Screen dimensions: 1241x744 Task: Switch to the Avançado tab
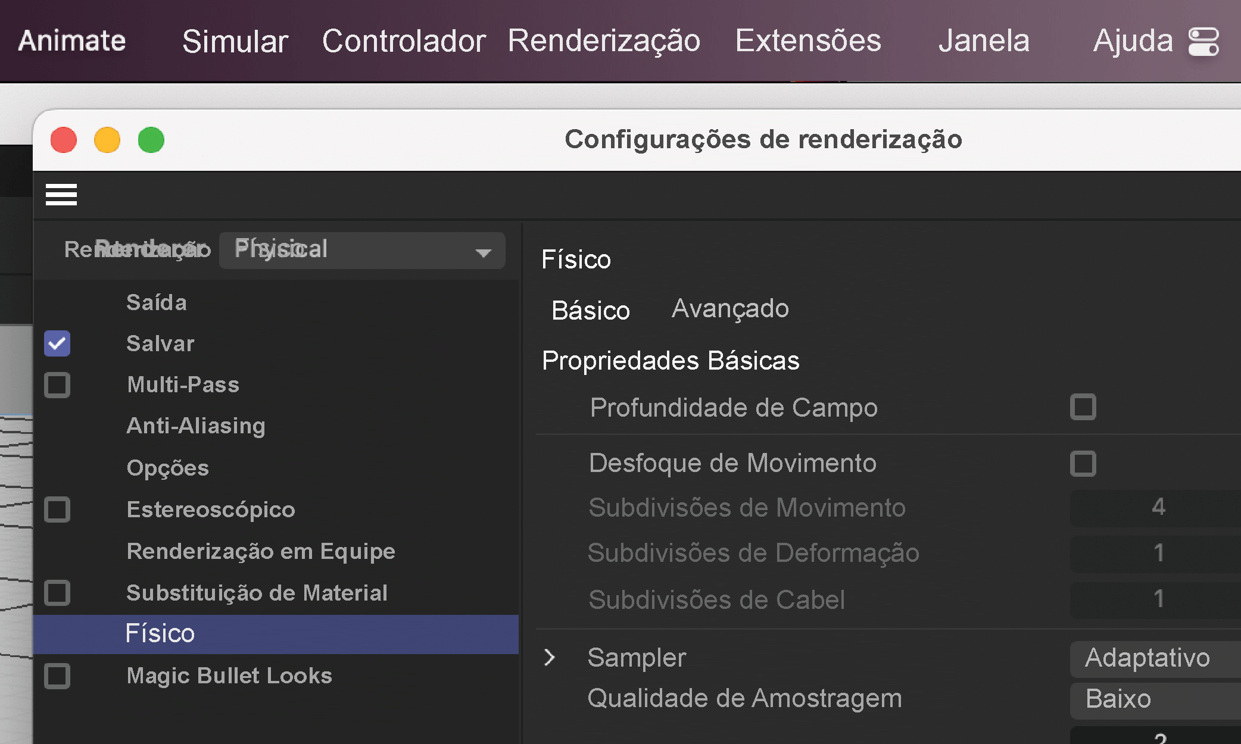(x=730, y=308)
